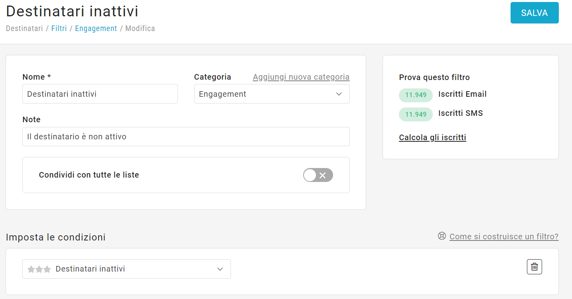Click the lifebuoy help icon
This screenshot has width=572, height=299.
442,236
